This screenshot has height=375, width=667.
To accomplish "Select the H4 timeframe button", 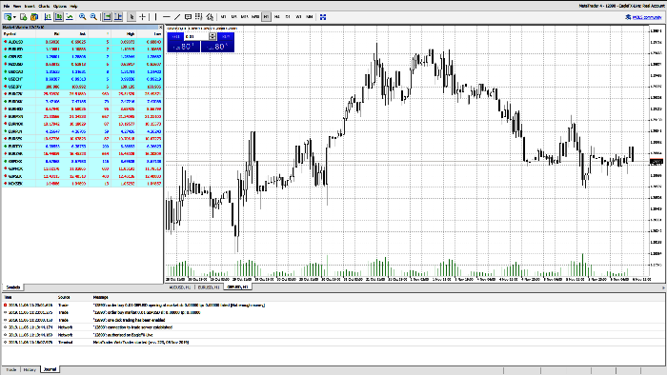I will (x=277, y=16).
